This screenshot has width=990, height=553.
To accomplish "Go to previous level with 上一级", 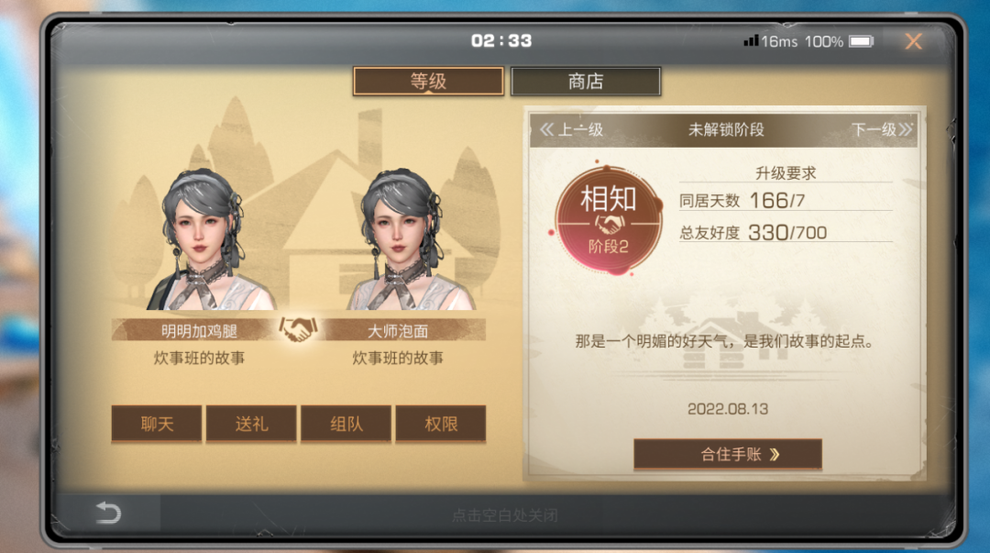I will 571,129.
